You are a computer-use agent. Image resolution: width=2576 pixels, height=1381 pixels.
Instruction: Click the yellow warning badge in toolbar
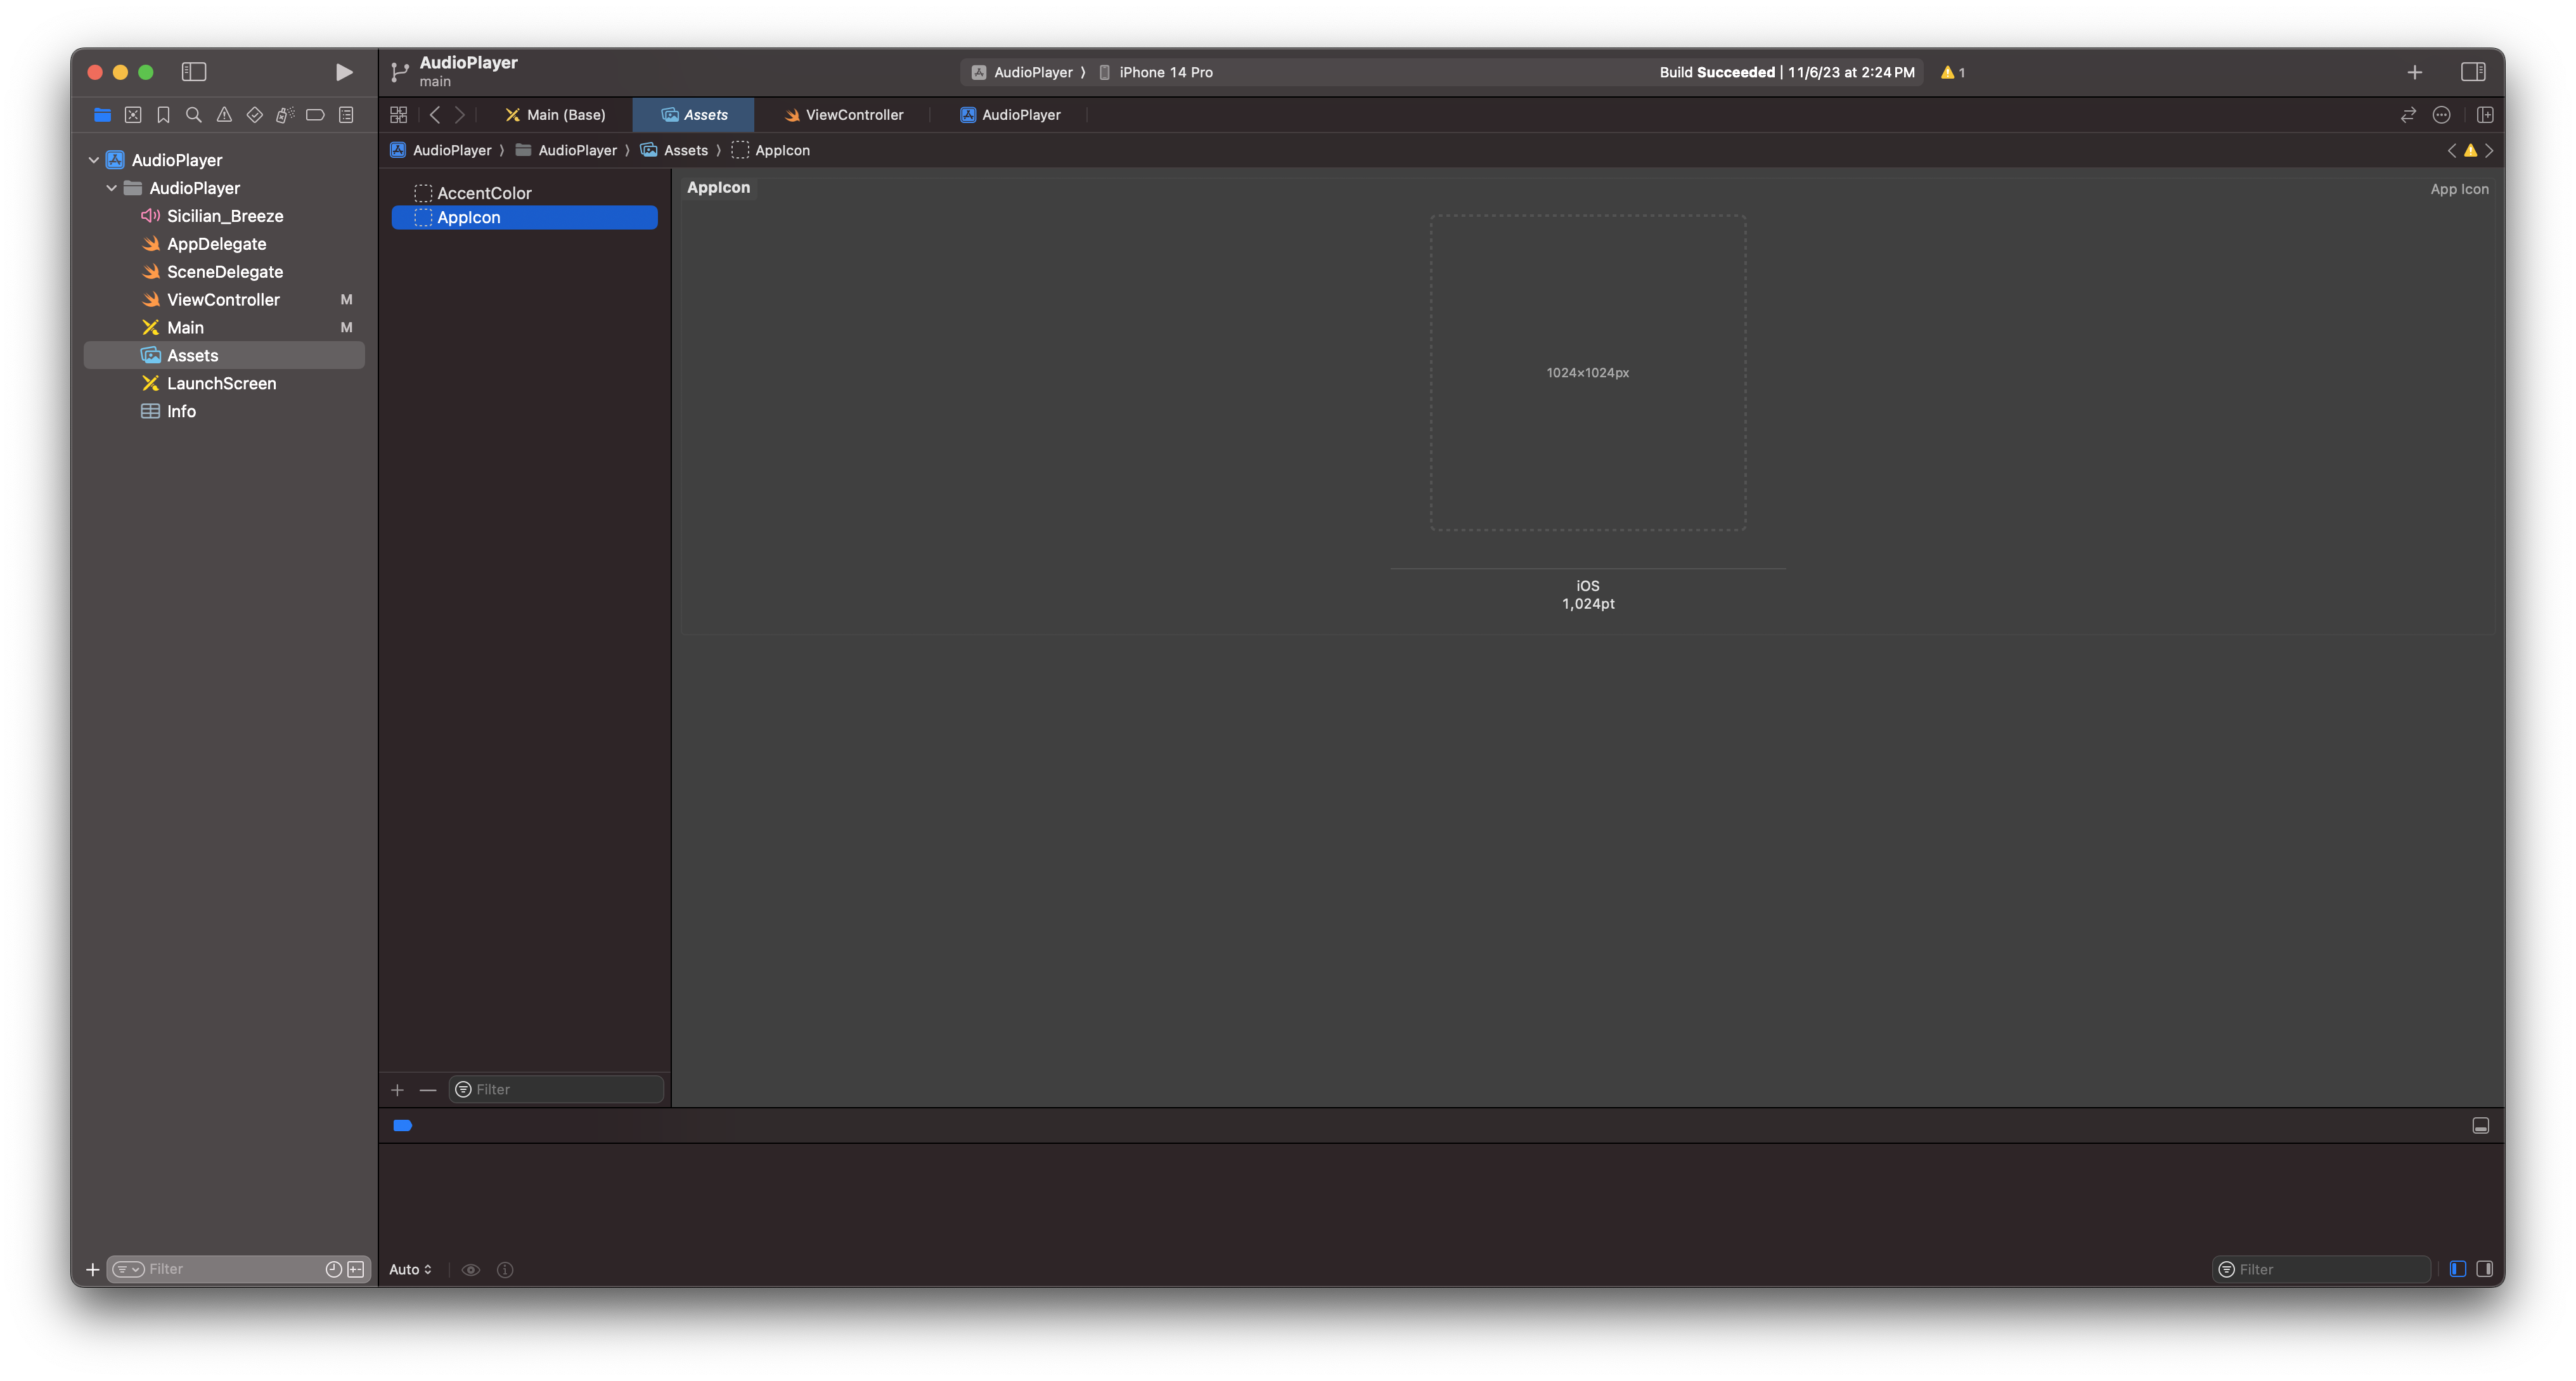coord(1952,72)
